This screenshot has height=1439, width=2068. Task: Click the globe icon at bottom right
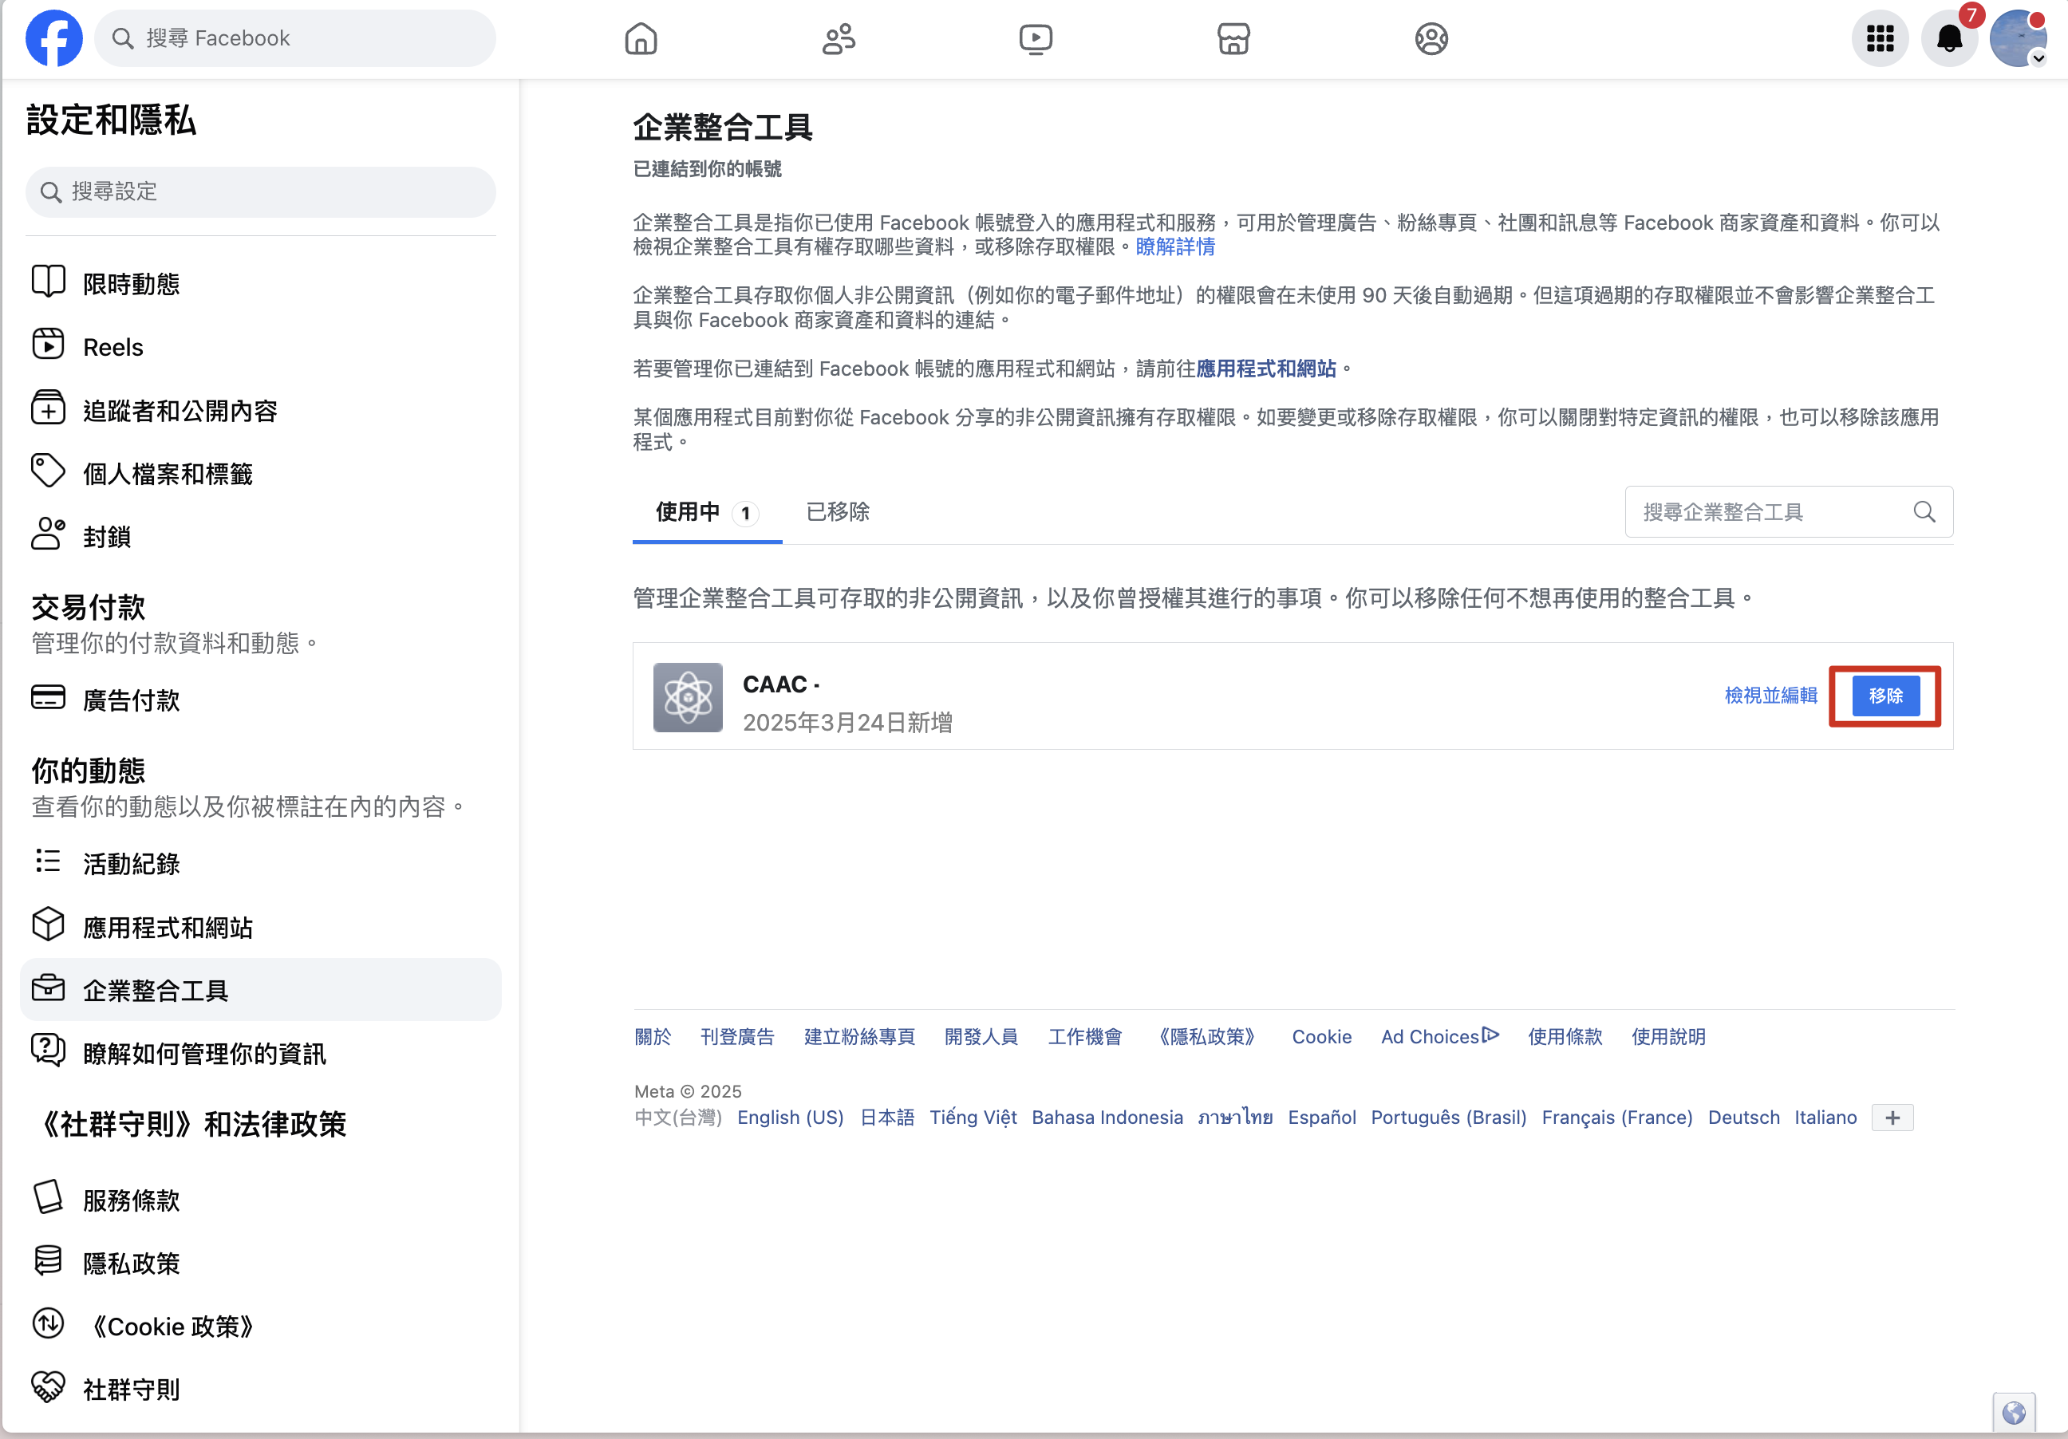pyautogui.click(x=2014, y=1413)
